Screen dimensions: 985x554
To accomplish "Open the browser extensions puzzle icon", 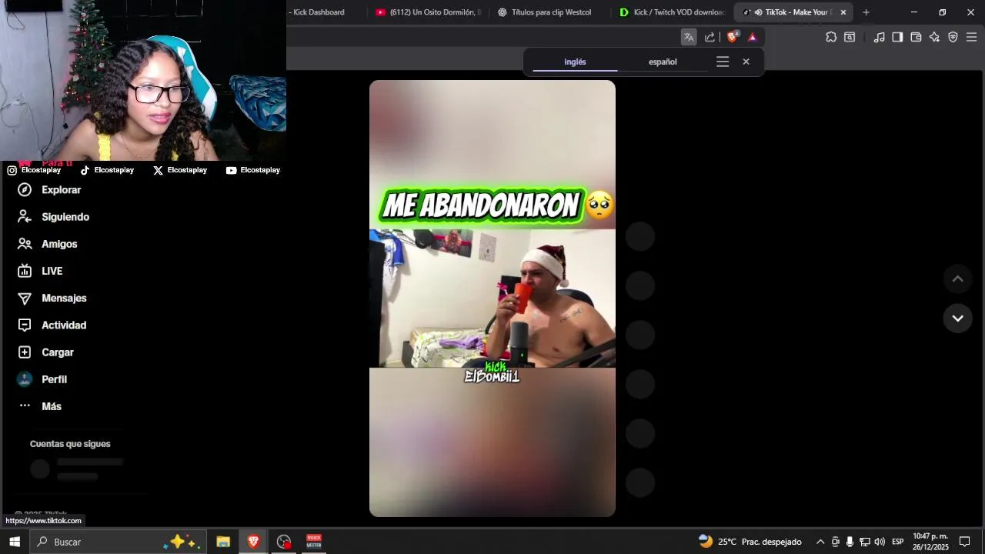I will tap(831, 37).
